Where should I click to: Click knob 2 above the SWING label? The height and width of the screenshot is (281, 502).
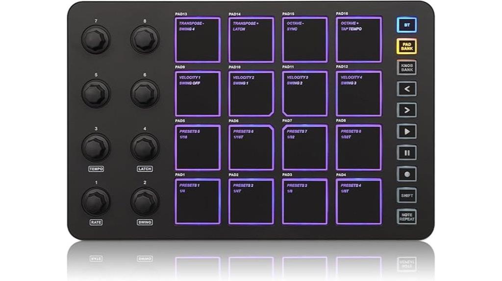(145, 201)
